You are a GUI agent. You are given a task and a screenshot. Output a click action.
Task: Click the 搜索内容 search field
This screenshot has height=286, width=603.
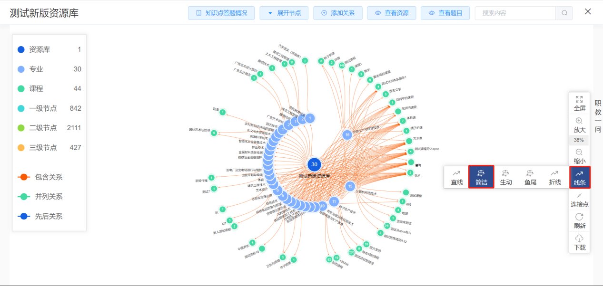point(514,13)
